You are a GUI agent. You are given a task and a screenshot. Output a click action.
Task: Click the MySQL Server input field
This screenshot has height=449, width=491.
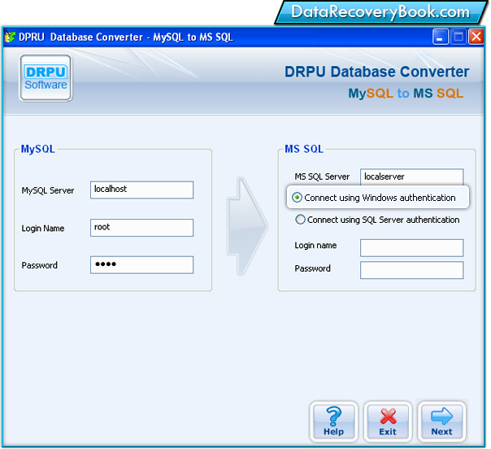(141, 190)
